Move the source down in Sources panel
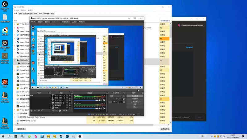Screen dimensions: 247x139 point(67,111)
